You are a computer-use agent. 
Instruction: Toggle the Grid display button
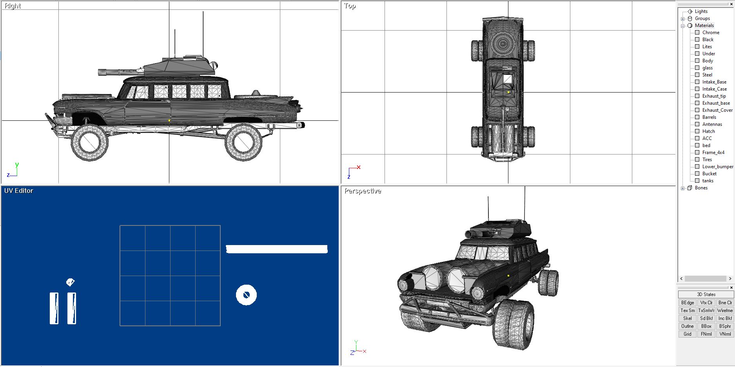tap(687, 334)
